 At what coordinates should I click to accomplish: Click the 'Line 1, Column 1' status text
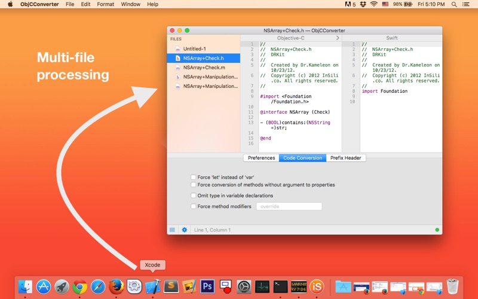pos(212,230)
